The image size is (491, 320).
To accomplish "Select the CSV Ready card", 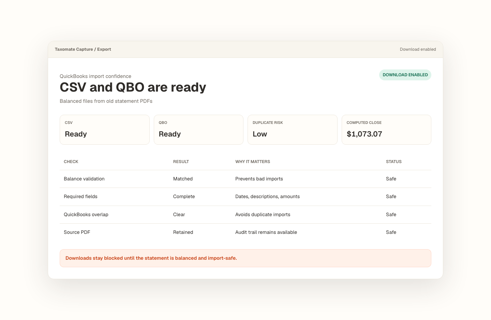I will [x=105, y=130].
